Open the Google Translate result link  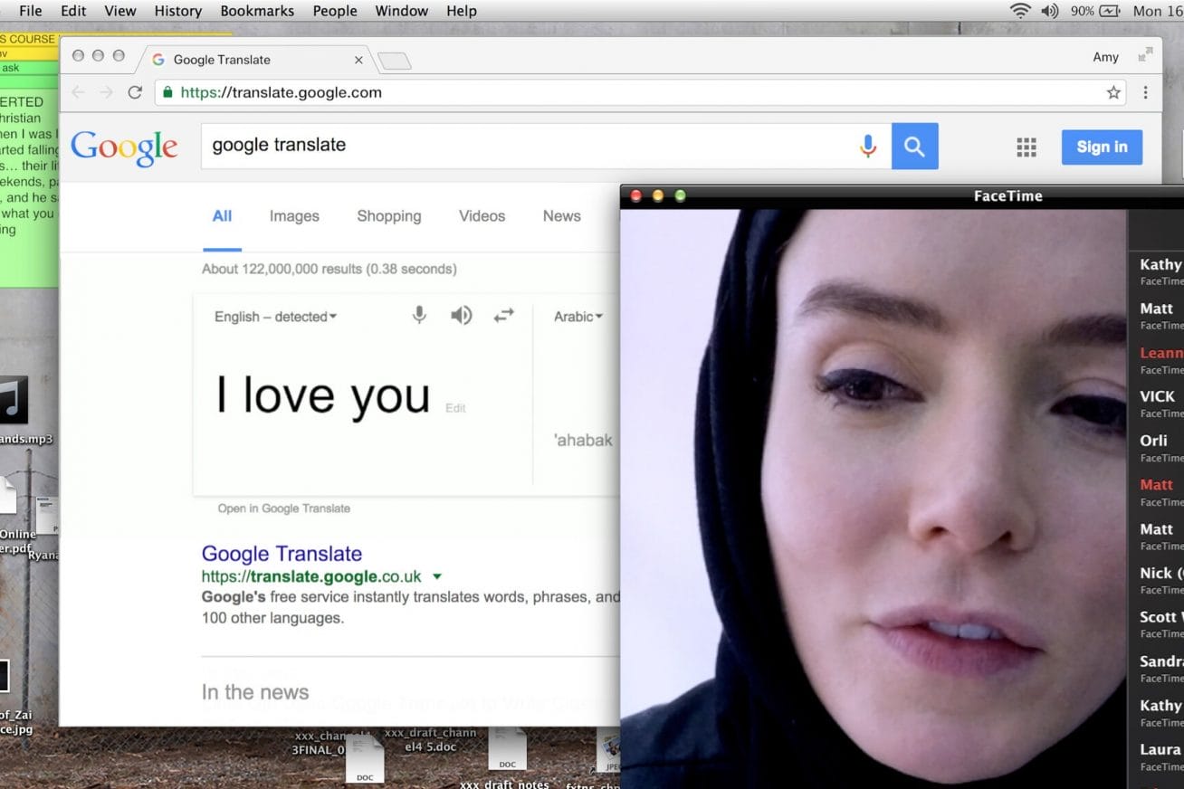point(282,554)
